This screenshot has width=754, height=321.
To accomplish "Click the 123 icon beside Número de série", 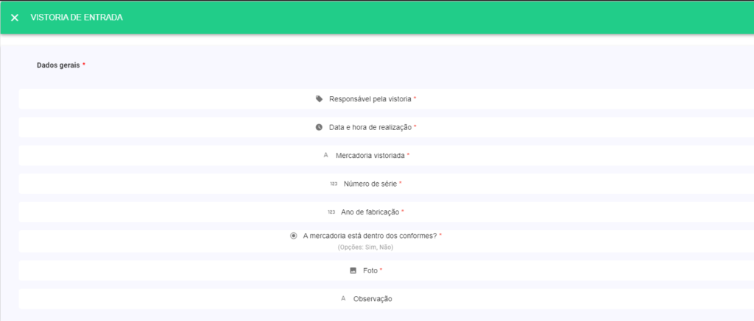I will (x=334, y=184).
